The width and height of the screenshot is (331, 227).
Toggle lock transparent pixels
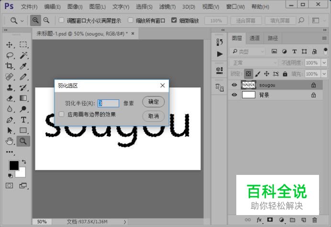tap(248, 74)
